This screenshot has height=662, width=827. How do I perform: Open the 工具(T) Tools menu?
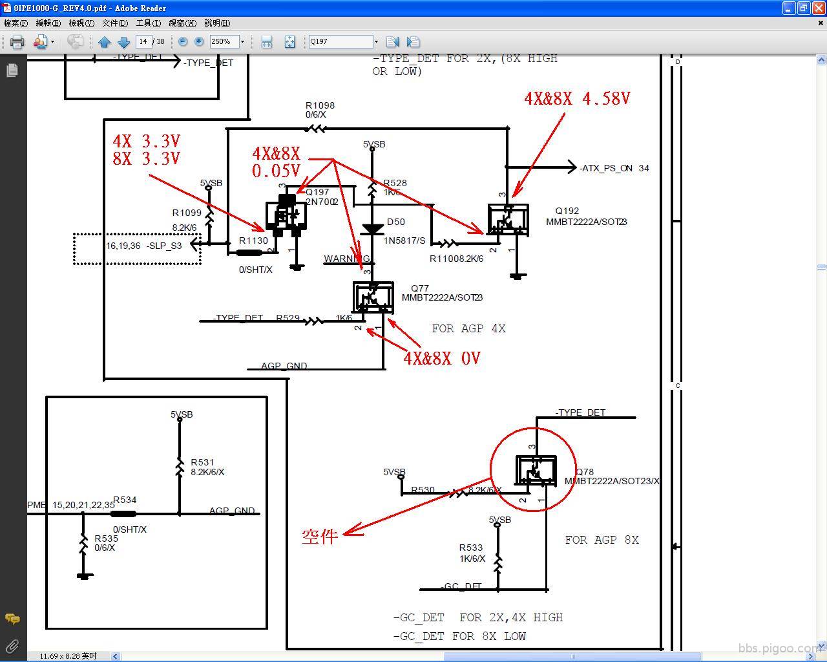[x=149, y=23]
